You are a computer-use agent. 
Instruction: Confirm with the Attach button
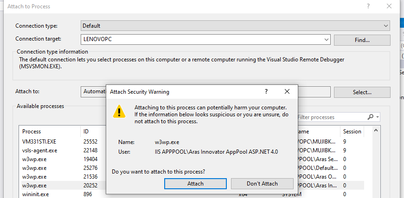click(195, 184)
